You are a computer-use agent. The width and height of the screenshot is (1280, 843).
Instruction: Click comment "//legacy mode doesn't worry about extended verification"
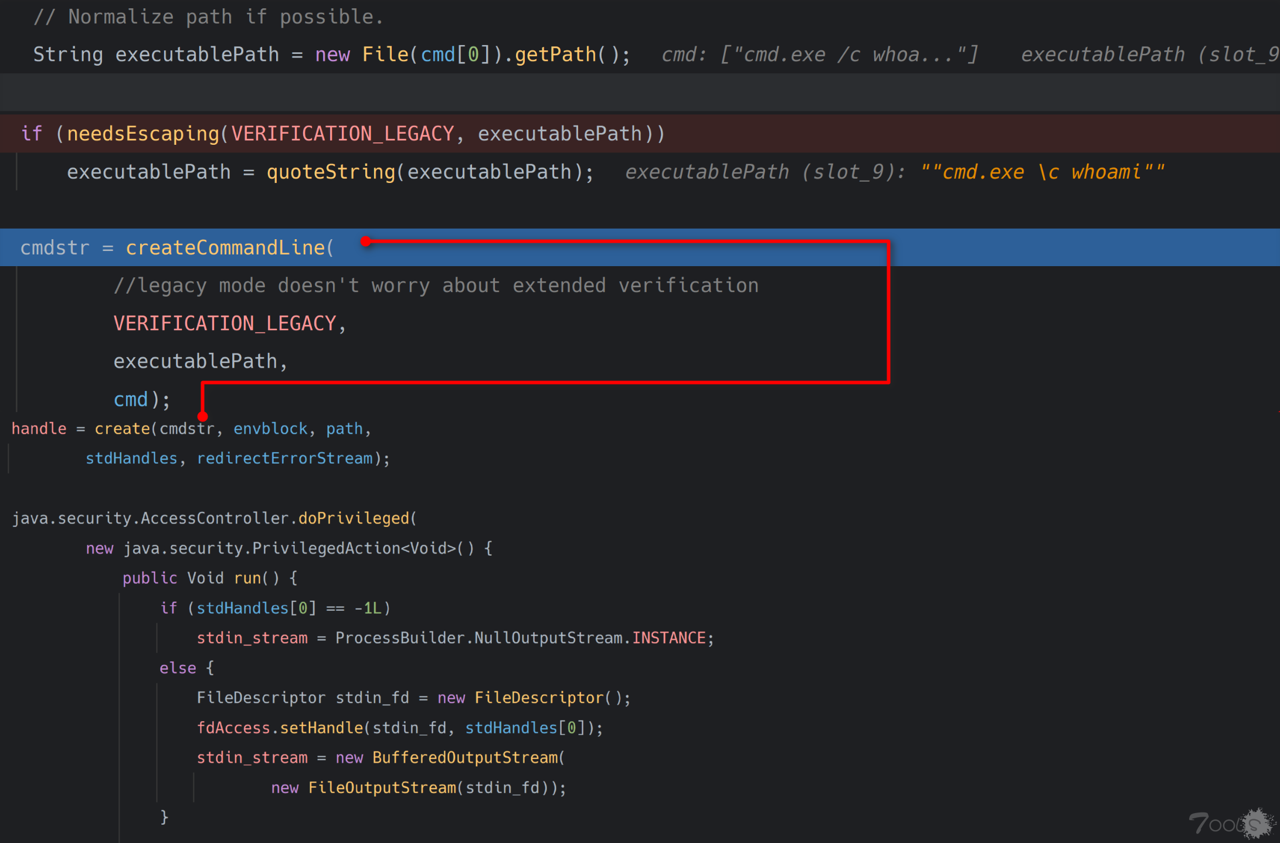pos(436,285)
